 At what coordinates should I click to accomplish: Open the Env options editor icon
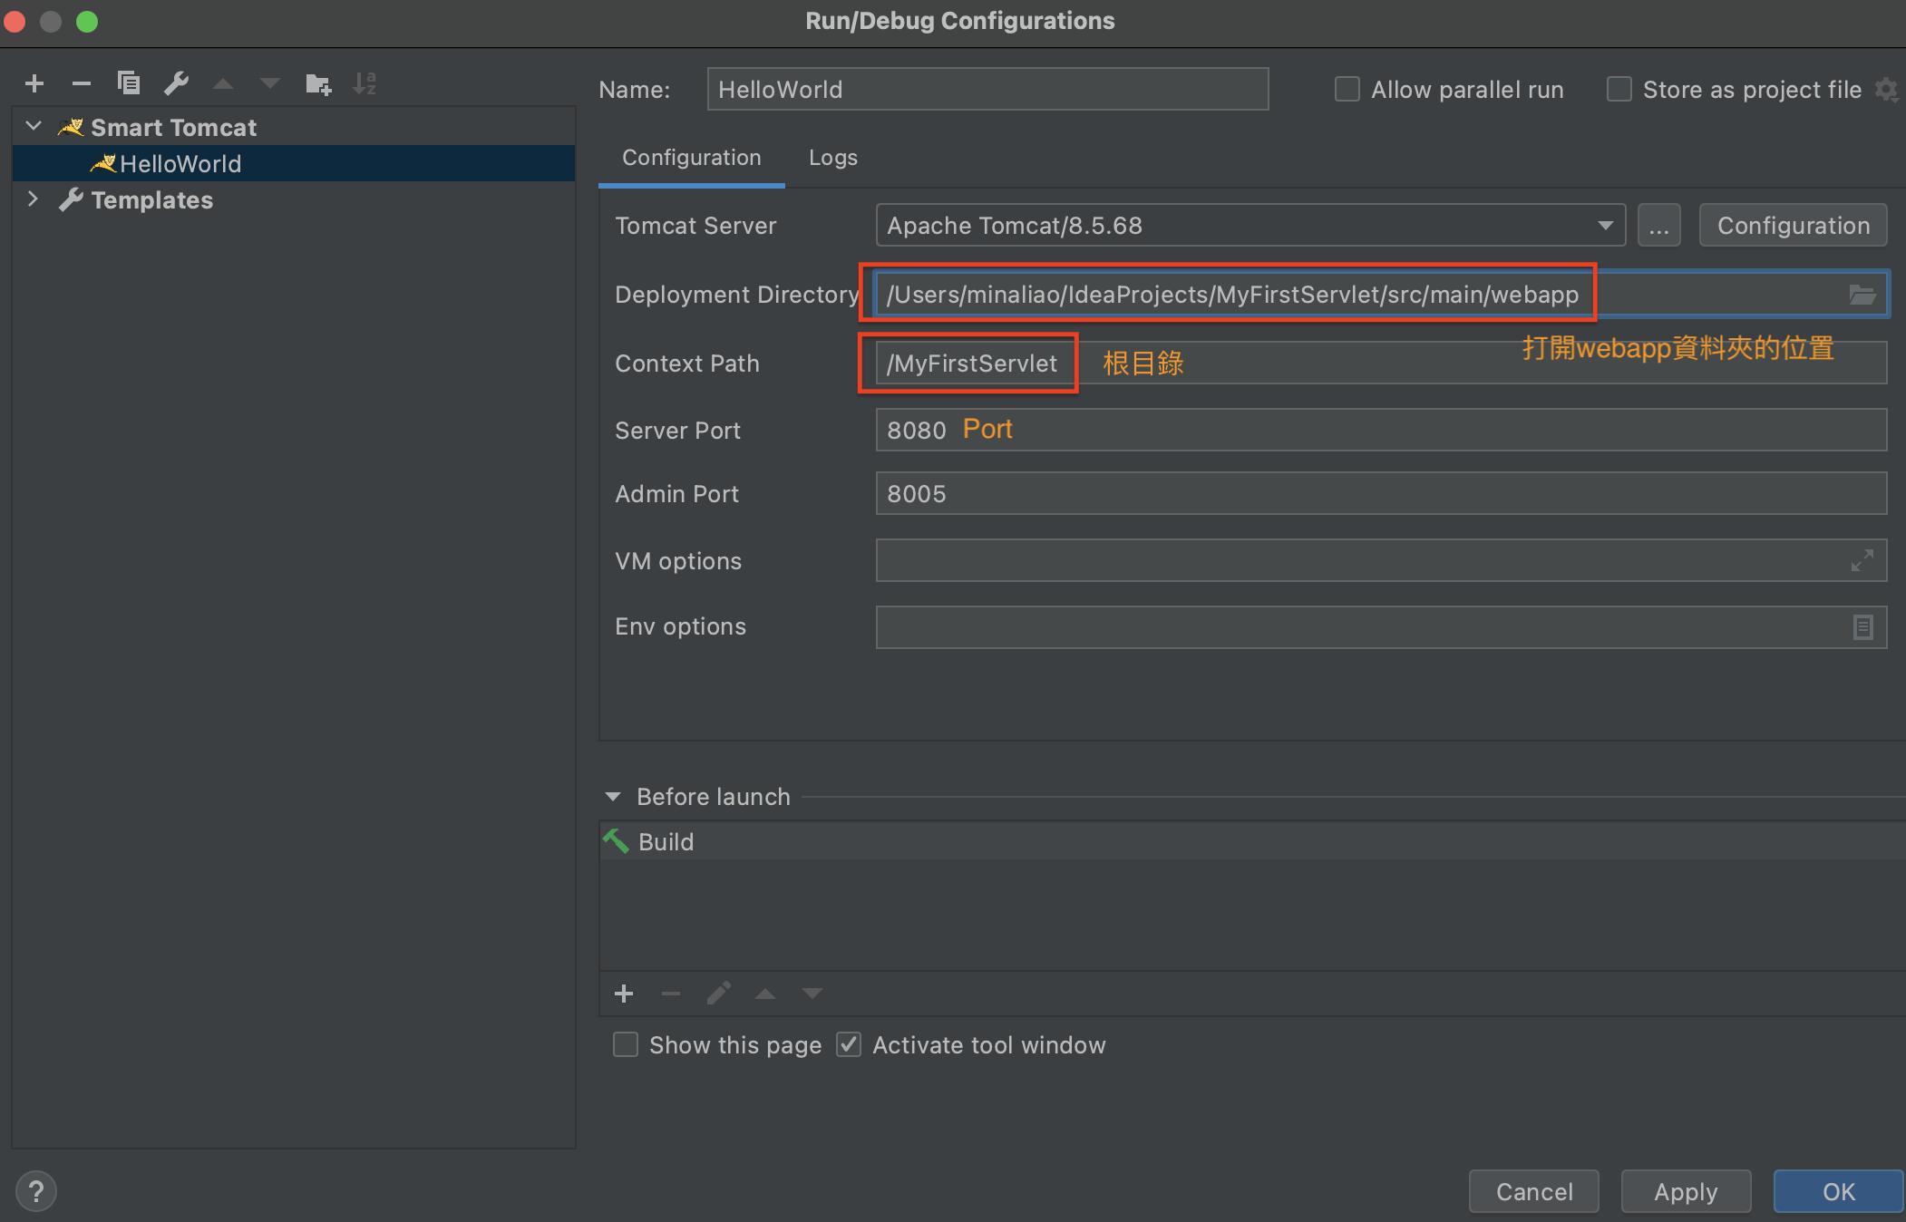click(1862, 626)
